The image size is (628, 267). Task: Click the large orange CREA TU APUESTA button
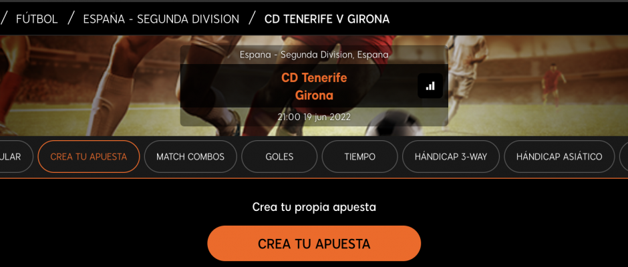[314, 244]
